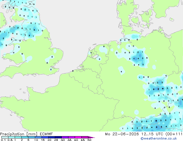183x141 pixels.
Task: Click the 0.5–1 mm legend color swatch
Action: coord(12,137)
